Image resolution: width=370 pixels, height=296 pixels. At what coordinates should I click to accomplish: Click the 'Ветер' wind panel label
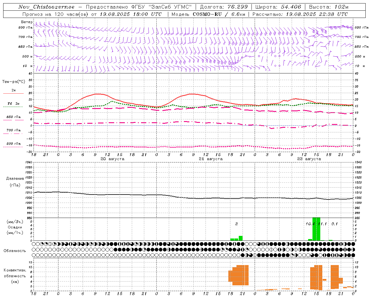(x=27, y=22)
